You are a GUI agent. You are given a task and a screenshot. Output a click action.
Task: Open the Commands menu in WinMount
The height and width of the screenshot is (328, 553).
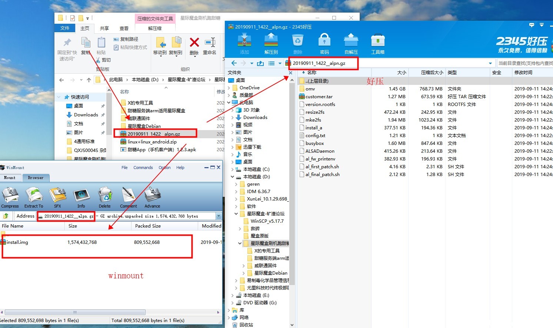143,167
